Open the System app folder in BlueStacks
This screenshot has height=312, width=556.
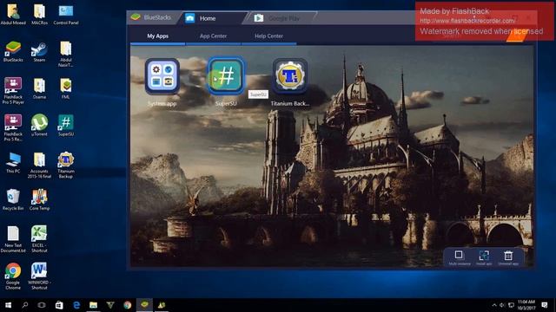click(x=162, y=76)
